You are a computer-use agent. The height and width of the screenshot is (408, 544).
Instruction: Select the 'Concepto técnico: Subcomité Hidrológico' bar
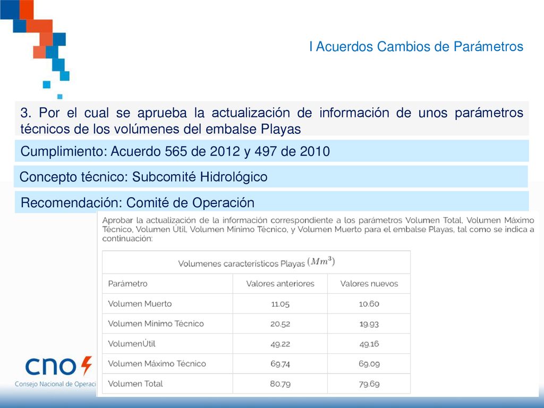270,176
